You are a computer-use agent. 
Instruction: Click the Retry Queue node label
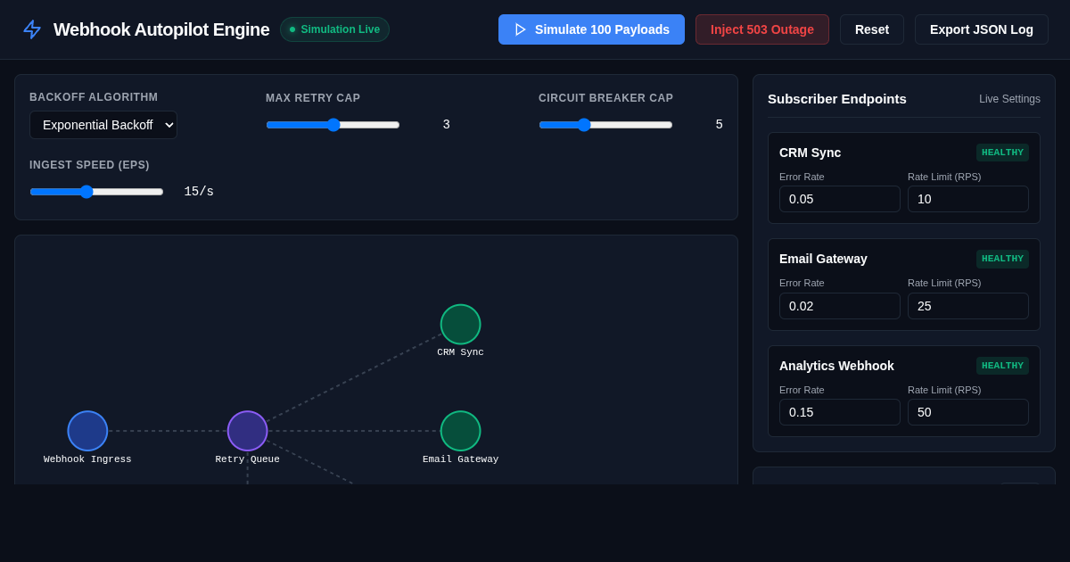[248, 459]
